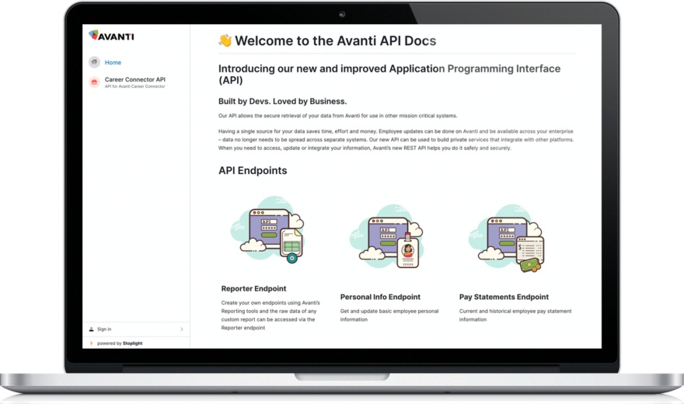Click the Sign in user icon
Image resolution: width=684 pixels, height=404 pixels.
(x=91, y=329)
